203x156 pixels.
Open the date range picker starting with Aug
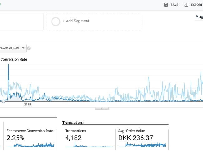tap(199, 17)
